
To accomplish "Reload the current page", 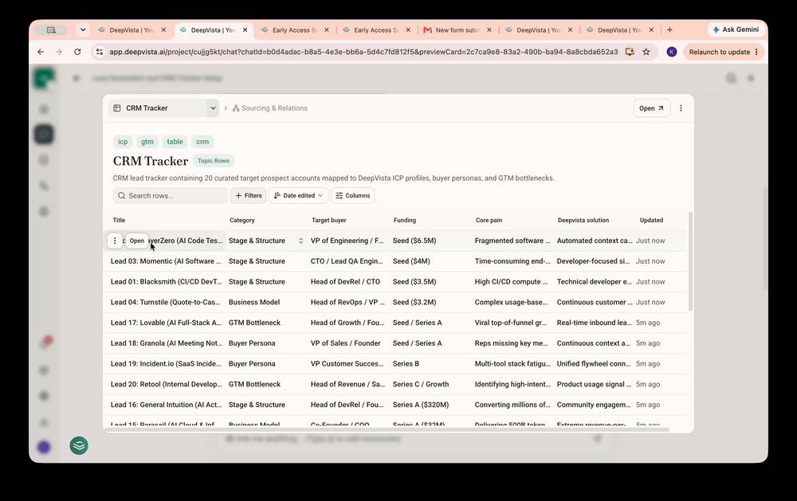I will (77, 52).
